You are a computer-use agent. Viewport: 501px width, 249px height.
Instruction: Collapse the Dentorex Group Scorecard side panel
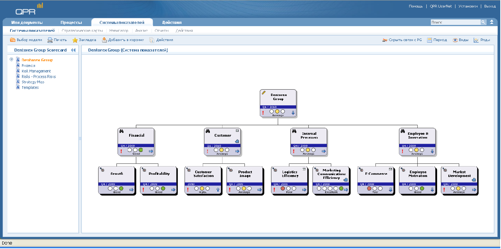(x=73, y=50)
